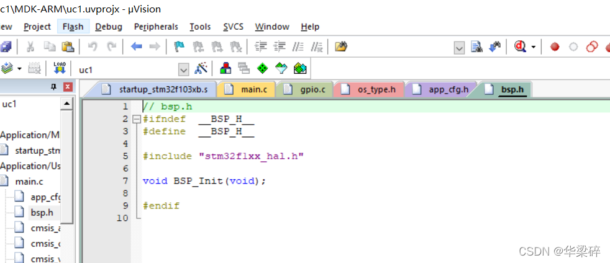Undo the last edit
Screen dimensions: 610x263
93,47
